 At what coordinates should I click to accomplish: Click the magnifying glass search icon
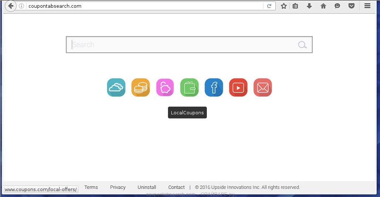302,45
